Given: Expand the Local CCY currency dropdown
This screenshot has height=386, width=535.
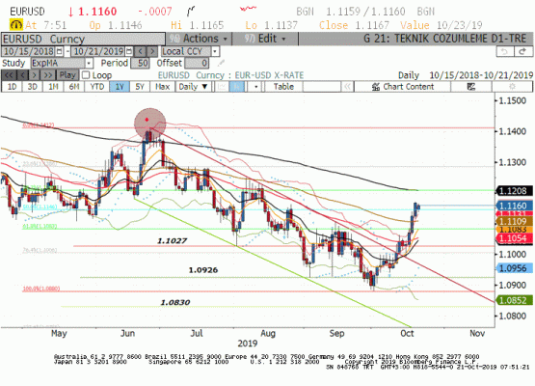Looking at the screenshot, I should tap(215, 51).
